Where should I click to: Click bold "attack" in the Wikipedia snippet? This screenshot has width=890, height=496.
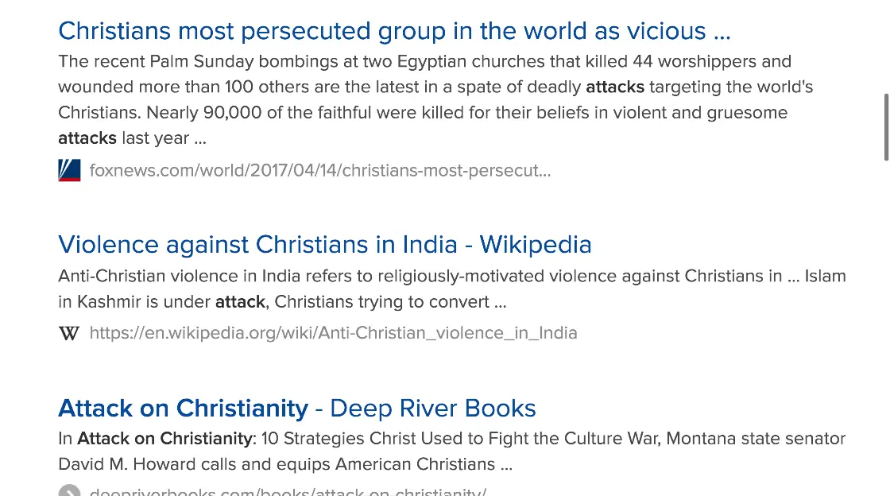tap(240, 302)
